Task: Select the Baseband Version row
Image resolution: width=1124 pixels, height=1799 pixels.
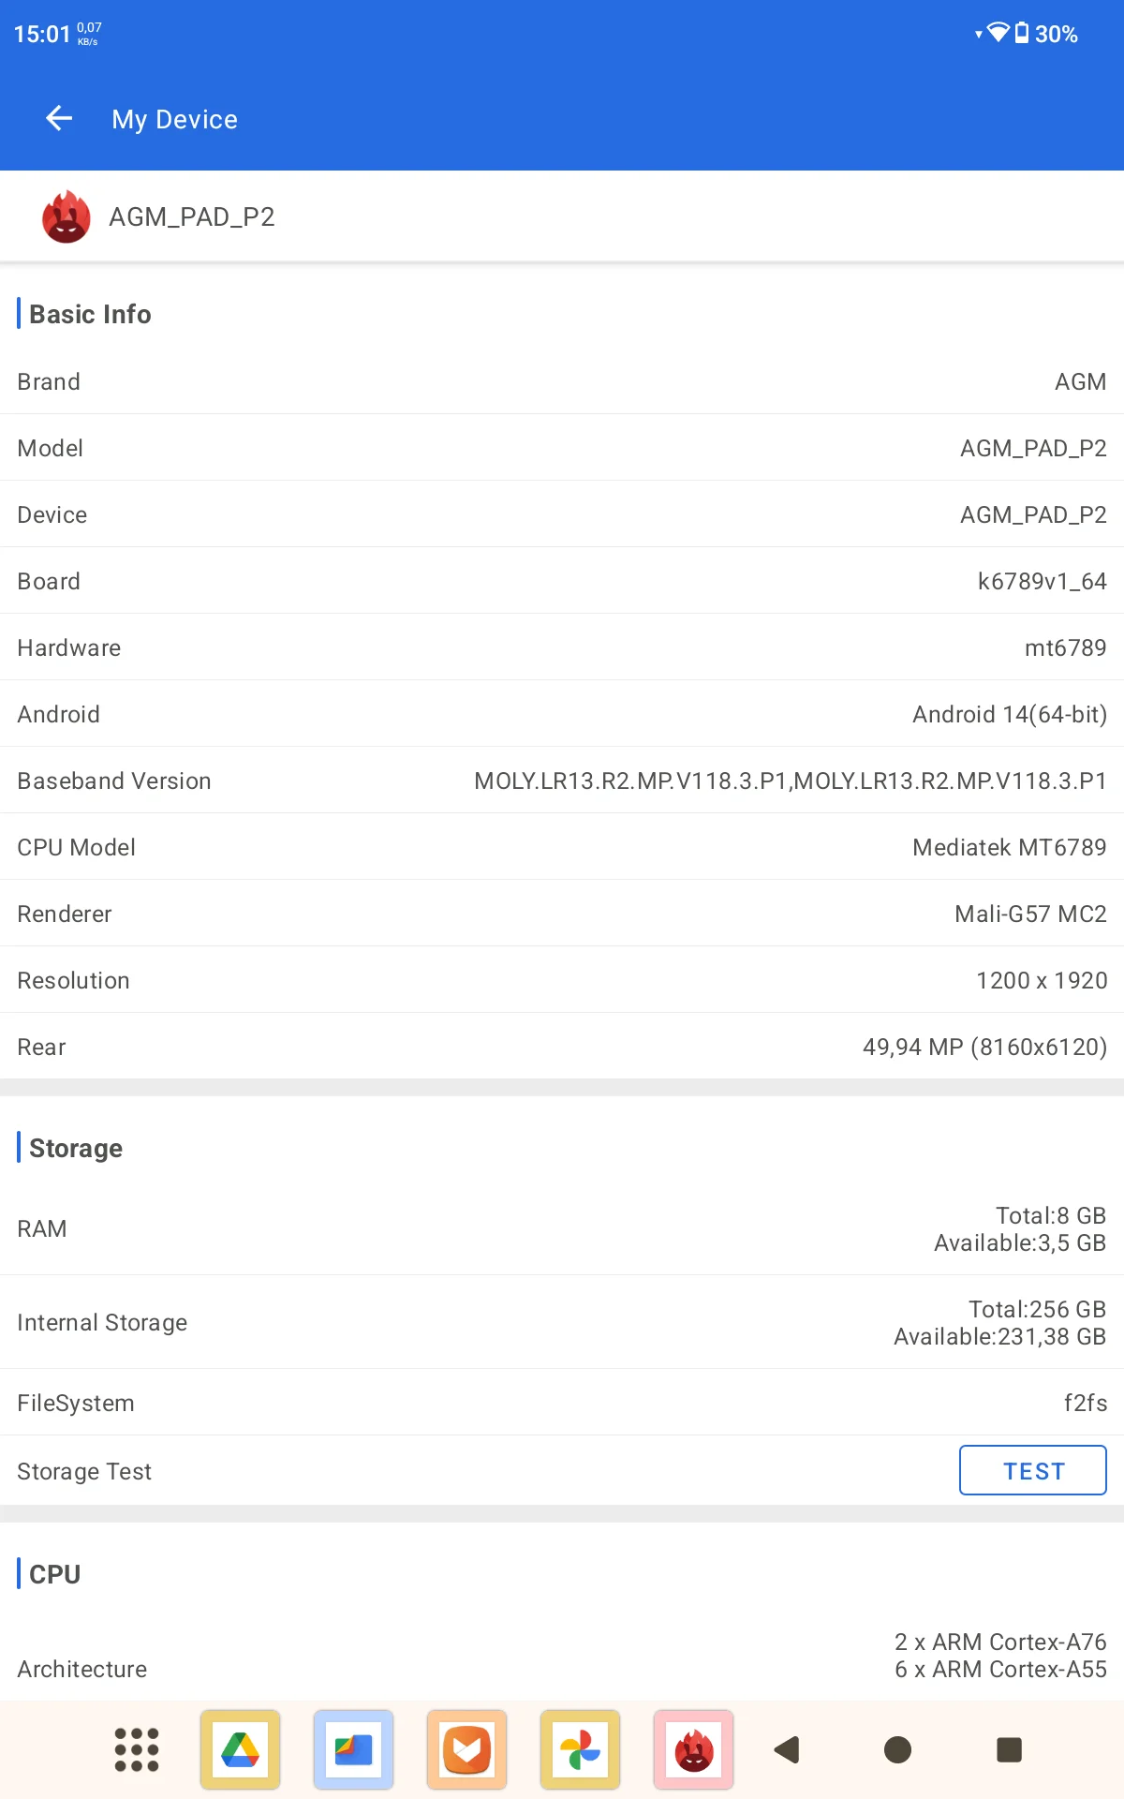Action: tap(562, 780)
